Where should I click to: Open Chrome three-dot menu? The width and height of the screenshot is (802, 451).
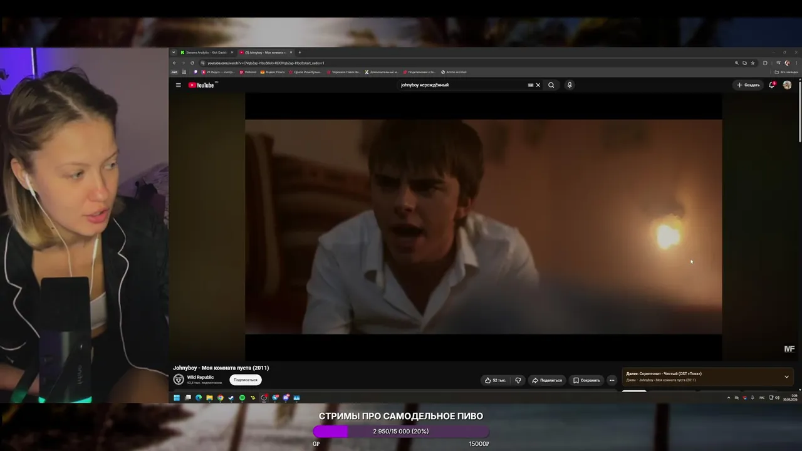796,63
